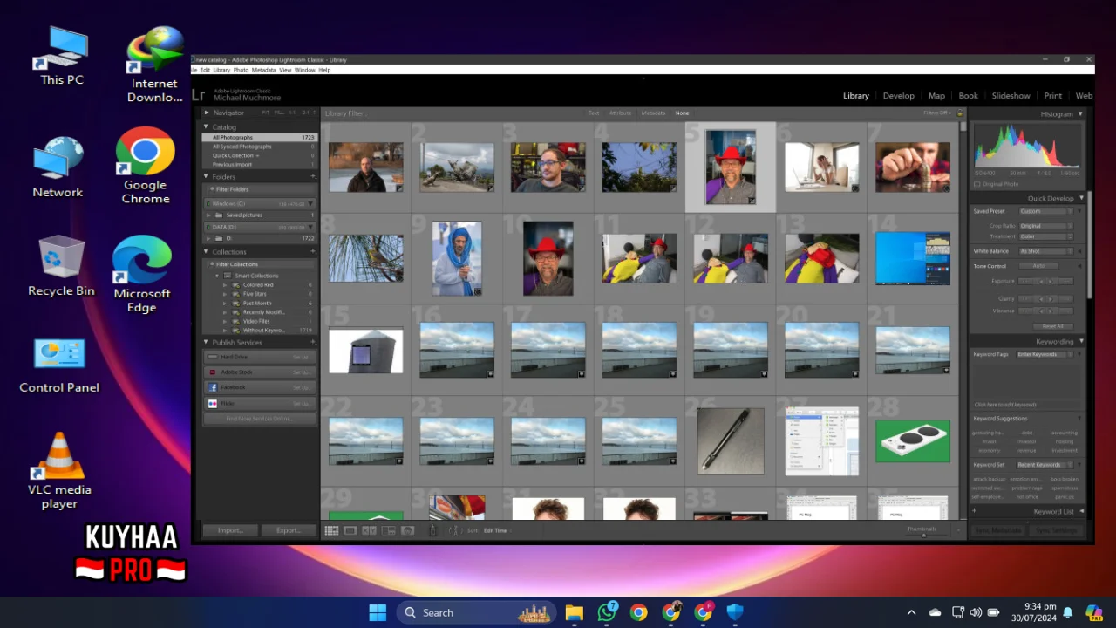Image resolution: width=1116 pixels, height=628 pixels.
Task: Collapse the Catalog panel
Action: coord(207,126)
